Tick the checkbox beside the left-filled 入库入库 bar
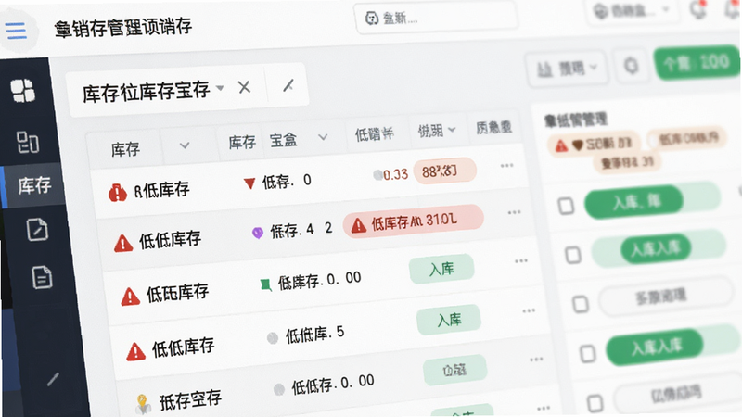Viewport: 742px width, 417px height. tap(588, 353)
